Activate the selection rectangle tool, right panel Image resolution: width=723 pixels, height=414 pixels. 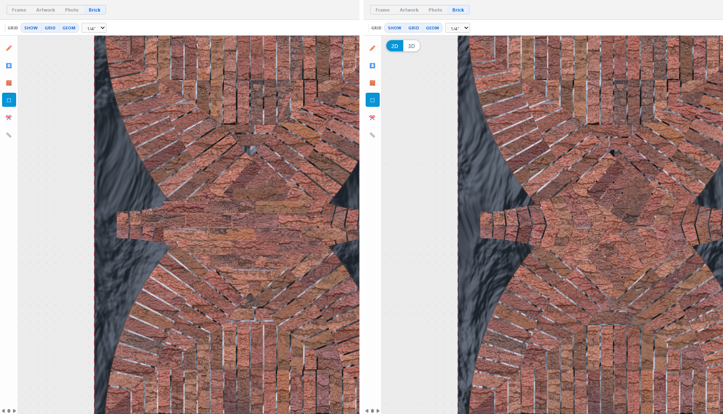[373, 100]
